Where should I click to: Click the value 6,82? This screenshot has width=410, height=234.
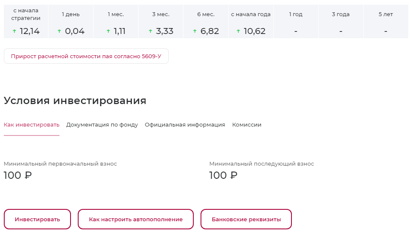(x=210, y=31)
